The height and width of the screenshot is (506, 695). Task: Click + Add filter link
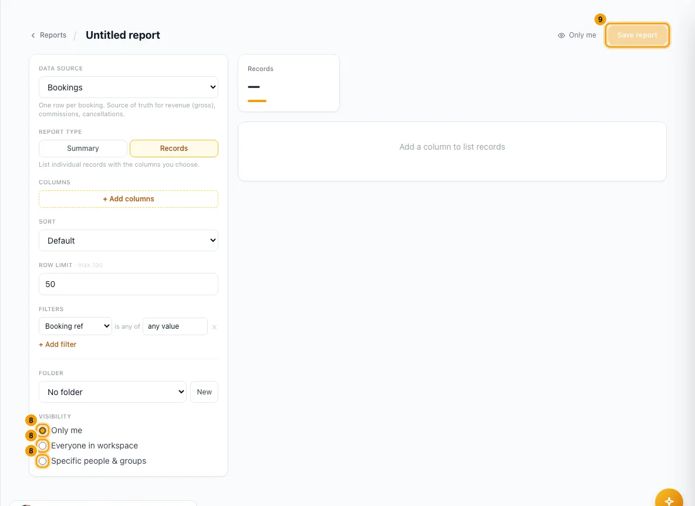pos(58,344)
